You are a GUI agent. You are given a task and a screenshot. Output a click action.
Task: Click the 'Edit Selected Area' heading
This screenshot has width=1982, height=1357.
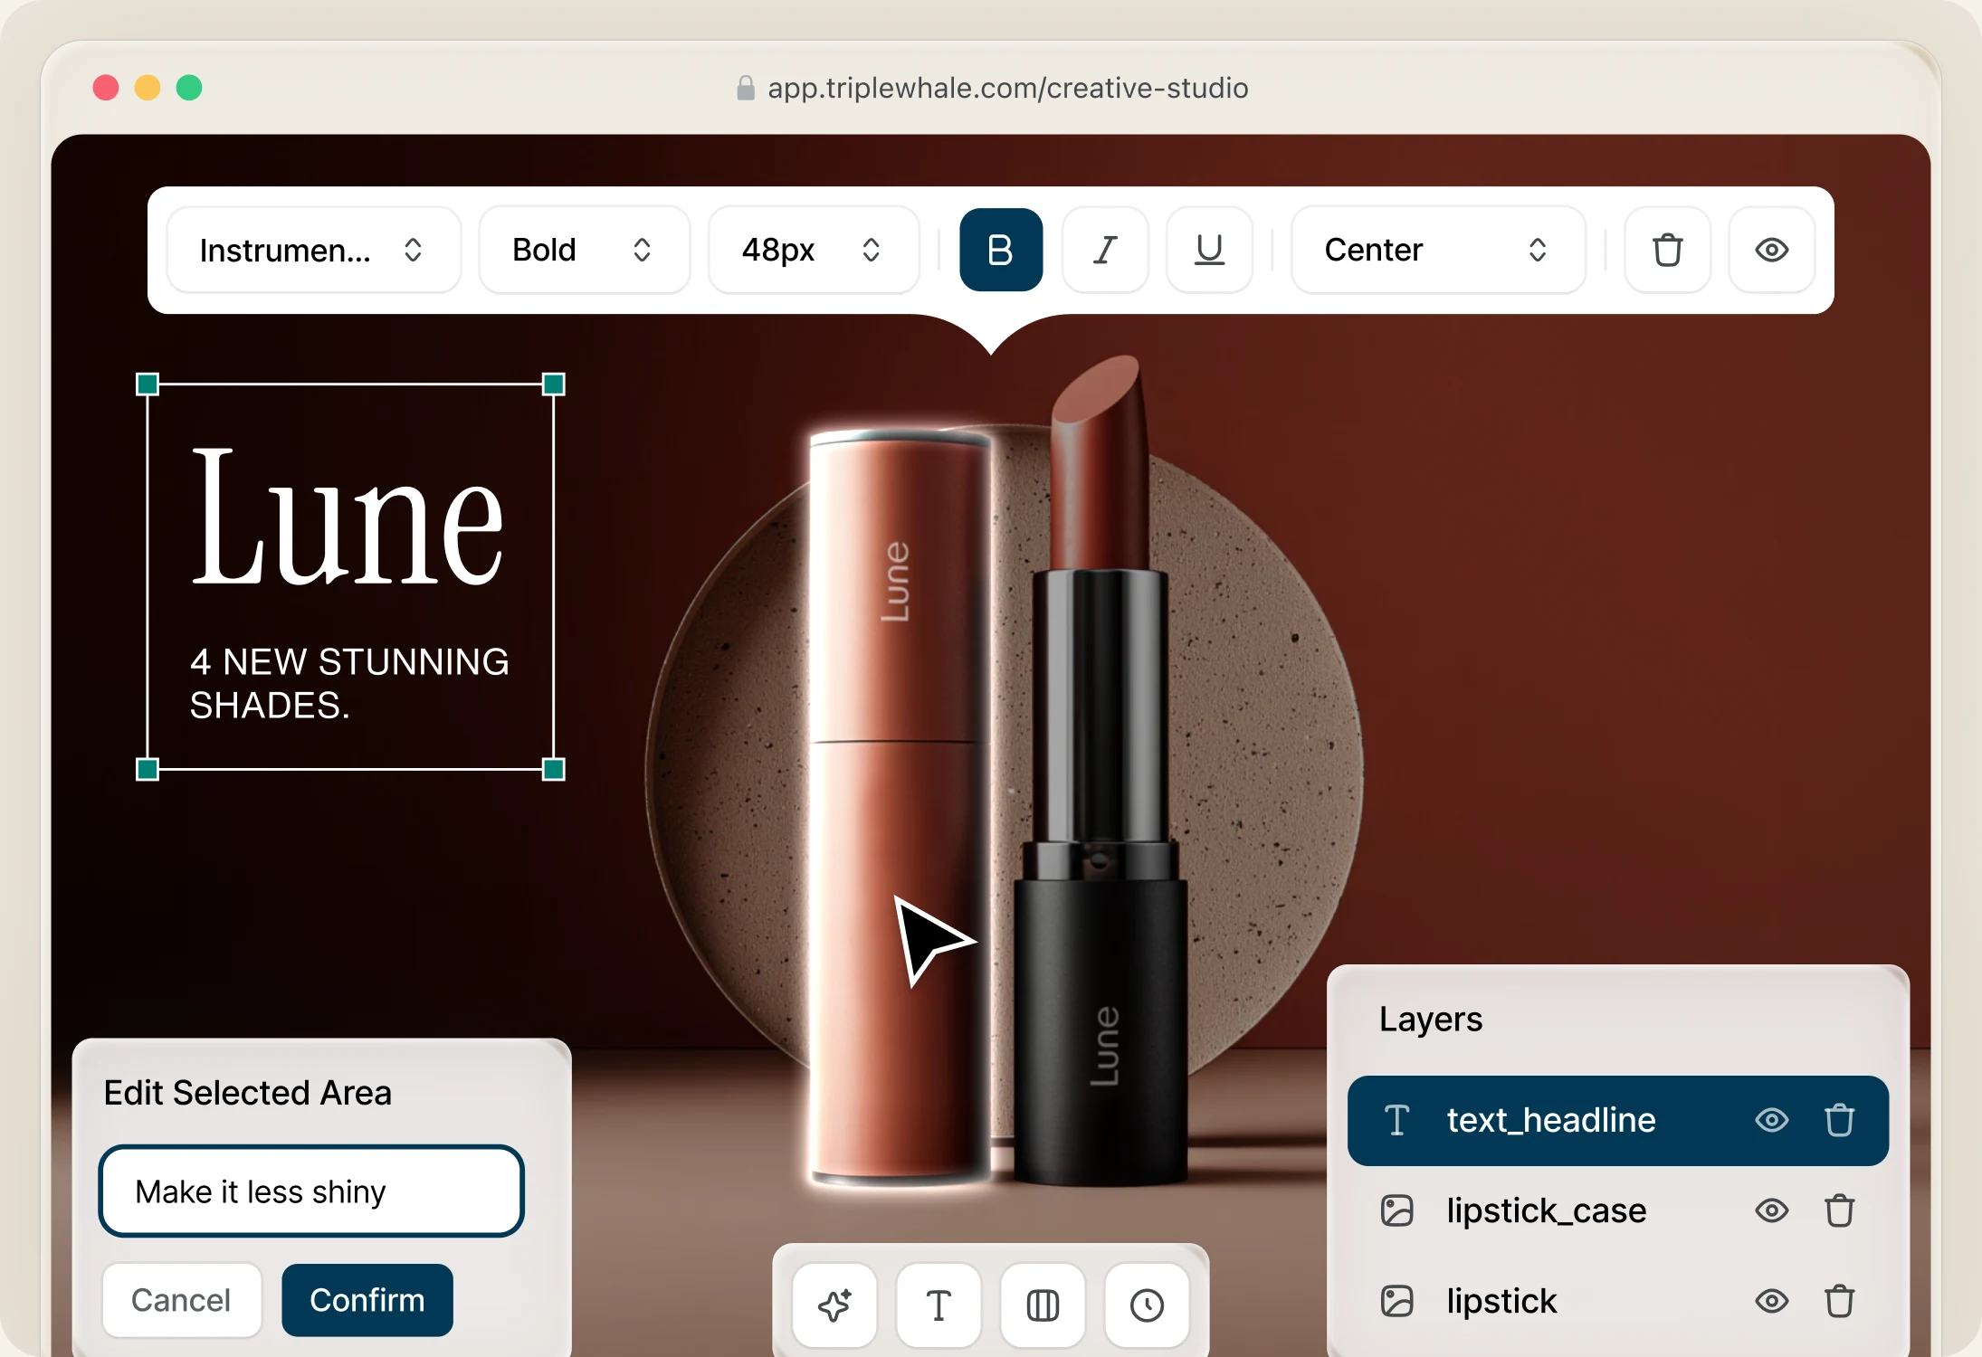(x=248, y=1093)
